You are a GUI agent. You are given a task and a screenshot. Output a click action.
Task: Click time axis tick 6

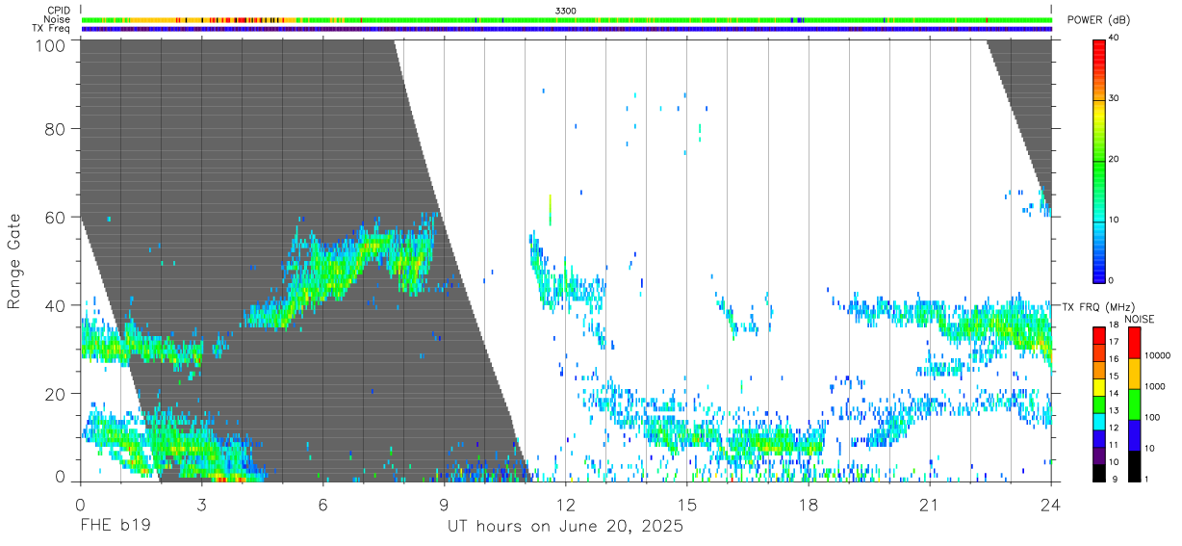point(322,505)
